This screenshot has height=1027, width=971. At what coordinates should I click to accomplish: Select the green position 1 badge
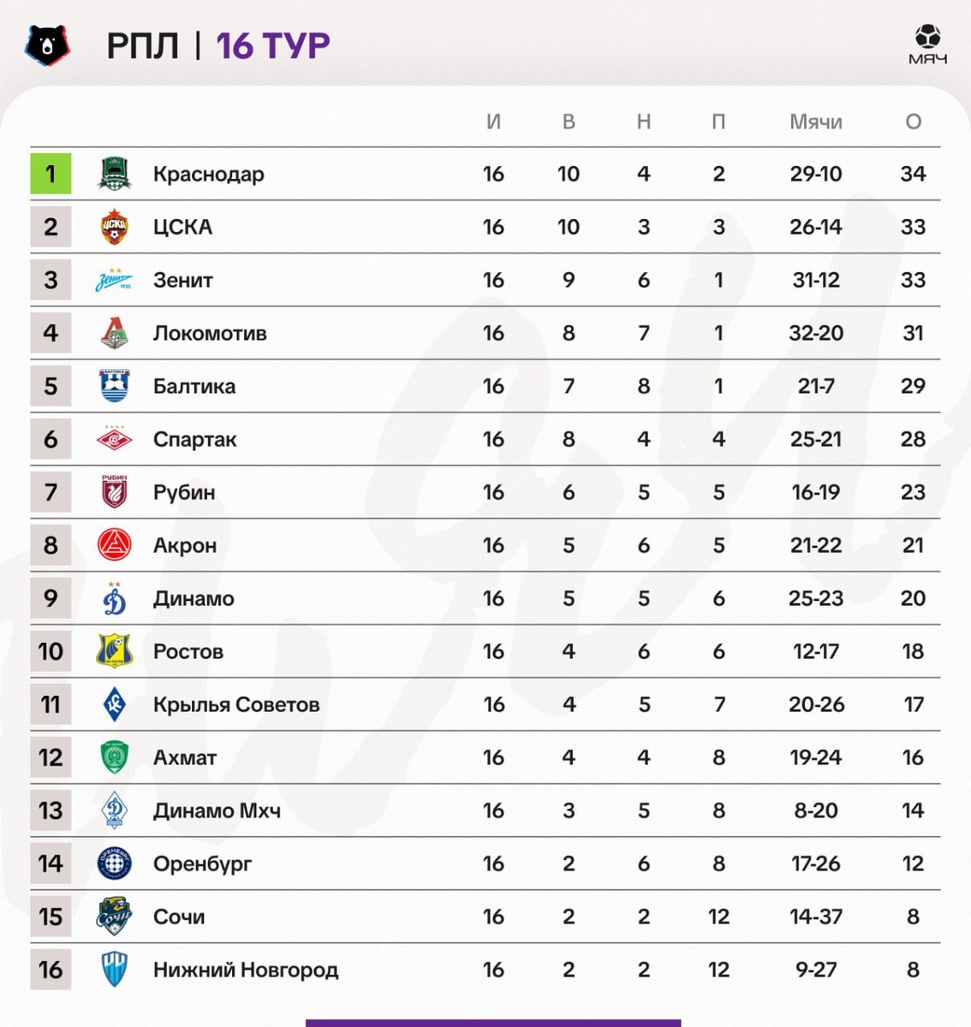(51, 174)
